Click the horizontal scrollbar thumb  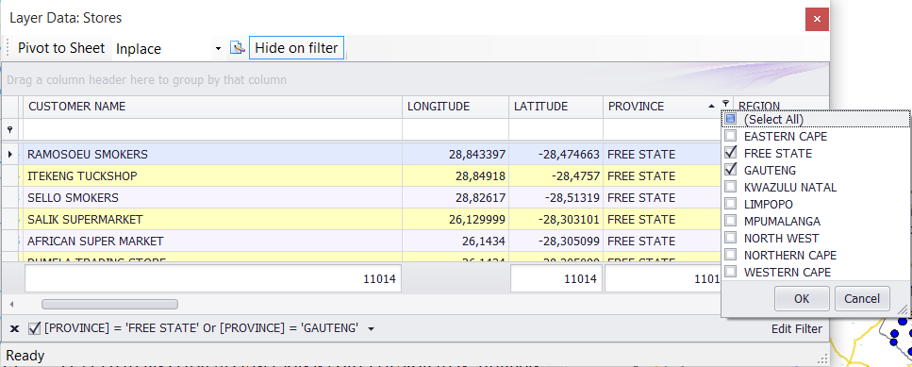tap(109, 304)
